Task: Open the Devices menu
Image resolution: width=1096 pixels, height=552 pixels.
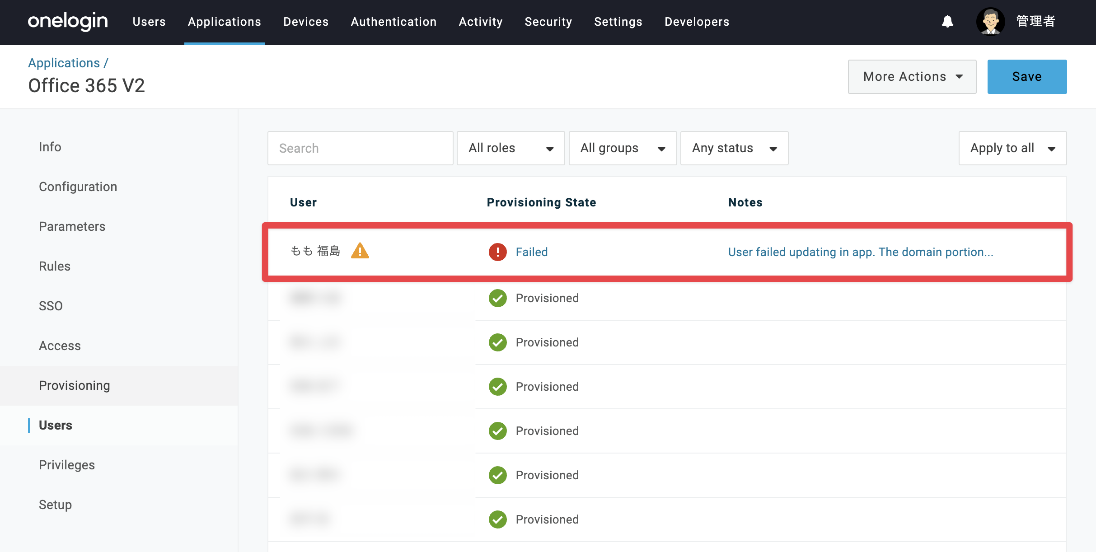Action: [306, 22]
